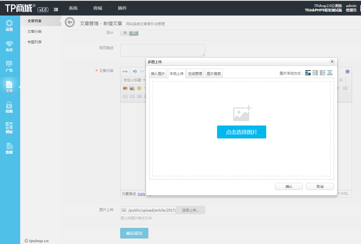Viewport: 361px width, 244px height.
Task: Switch to the 图片搜索 tab
Action: (214, 74)
